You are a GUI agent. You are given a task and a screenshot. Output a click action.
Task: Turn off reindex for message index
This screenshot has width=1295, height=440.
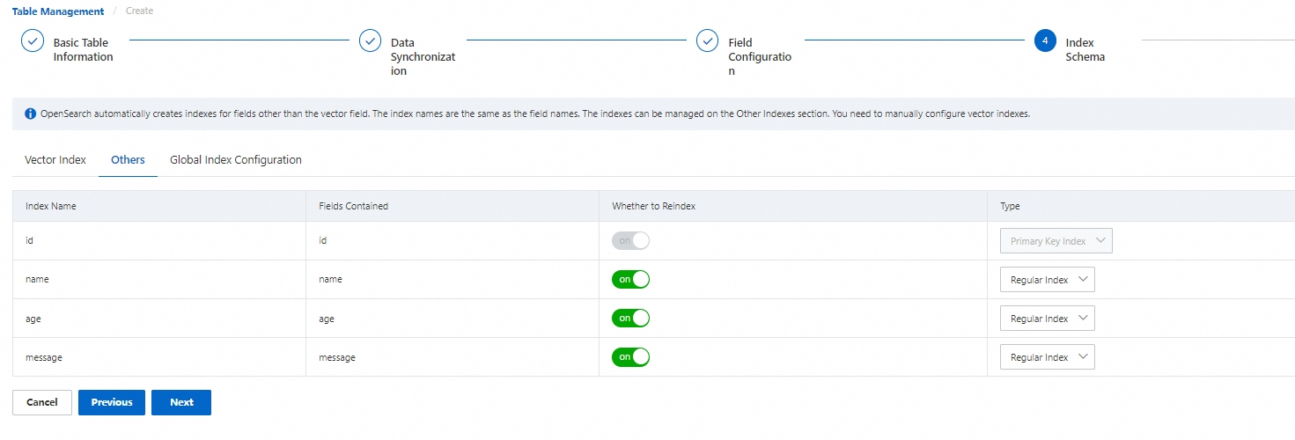[630, 357]
